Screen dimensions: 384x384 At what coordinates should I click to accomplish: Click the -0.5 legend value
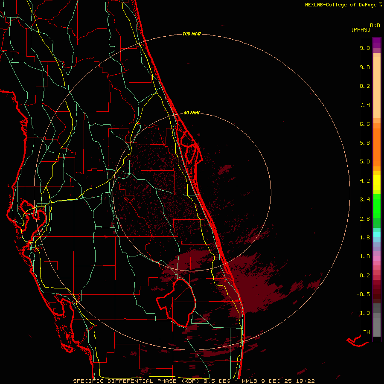363,294
